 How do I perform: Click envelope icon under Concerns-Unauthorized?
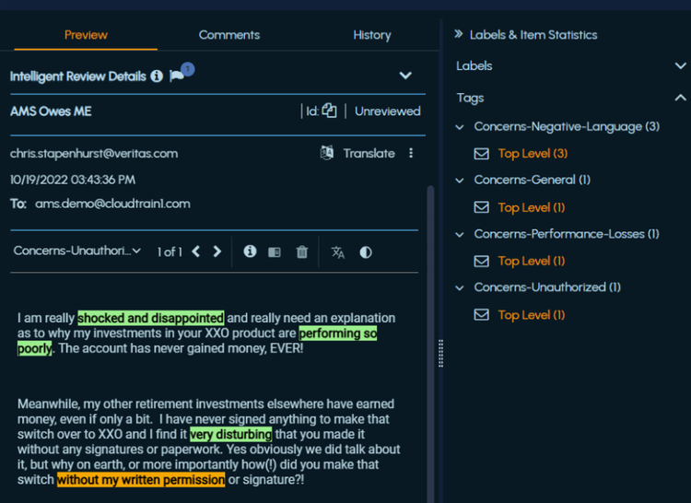(481, 314)
